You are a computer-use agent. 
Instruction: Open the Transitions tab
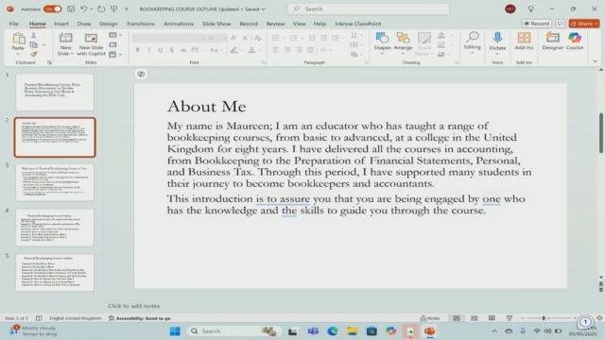(140, 24)
